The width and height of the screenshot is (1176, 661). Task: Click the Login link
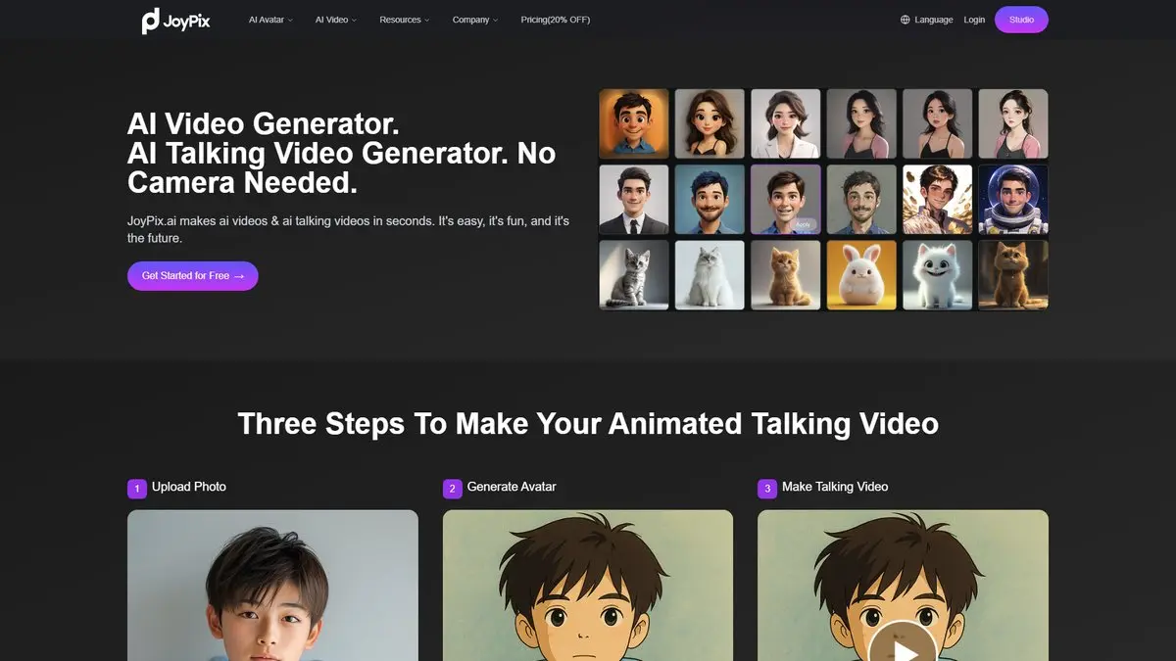[974, 20]
